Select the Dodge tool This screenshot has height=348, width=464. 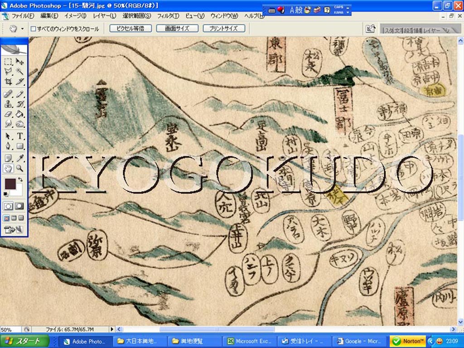coord(8,124)
